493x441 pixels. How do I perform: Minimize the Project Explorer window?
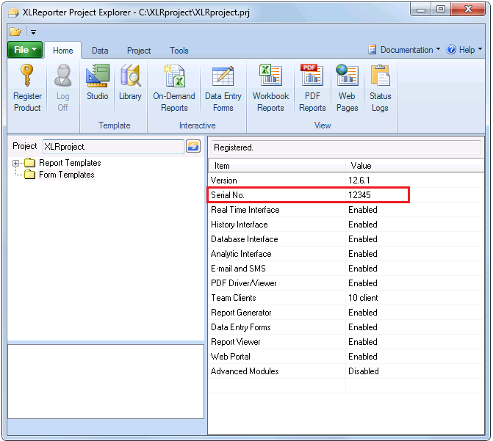click(x=421, y=10)
